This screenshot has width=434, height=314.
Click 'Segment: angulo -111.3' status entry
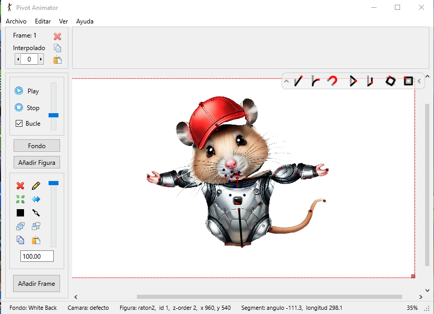click(292, 308)
